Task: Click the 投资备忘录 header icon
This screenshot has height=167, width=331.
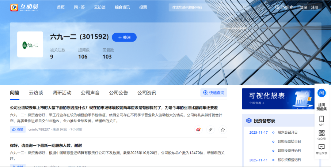Action: tap(249, 121)
